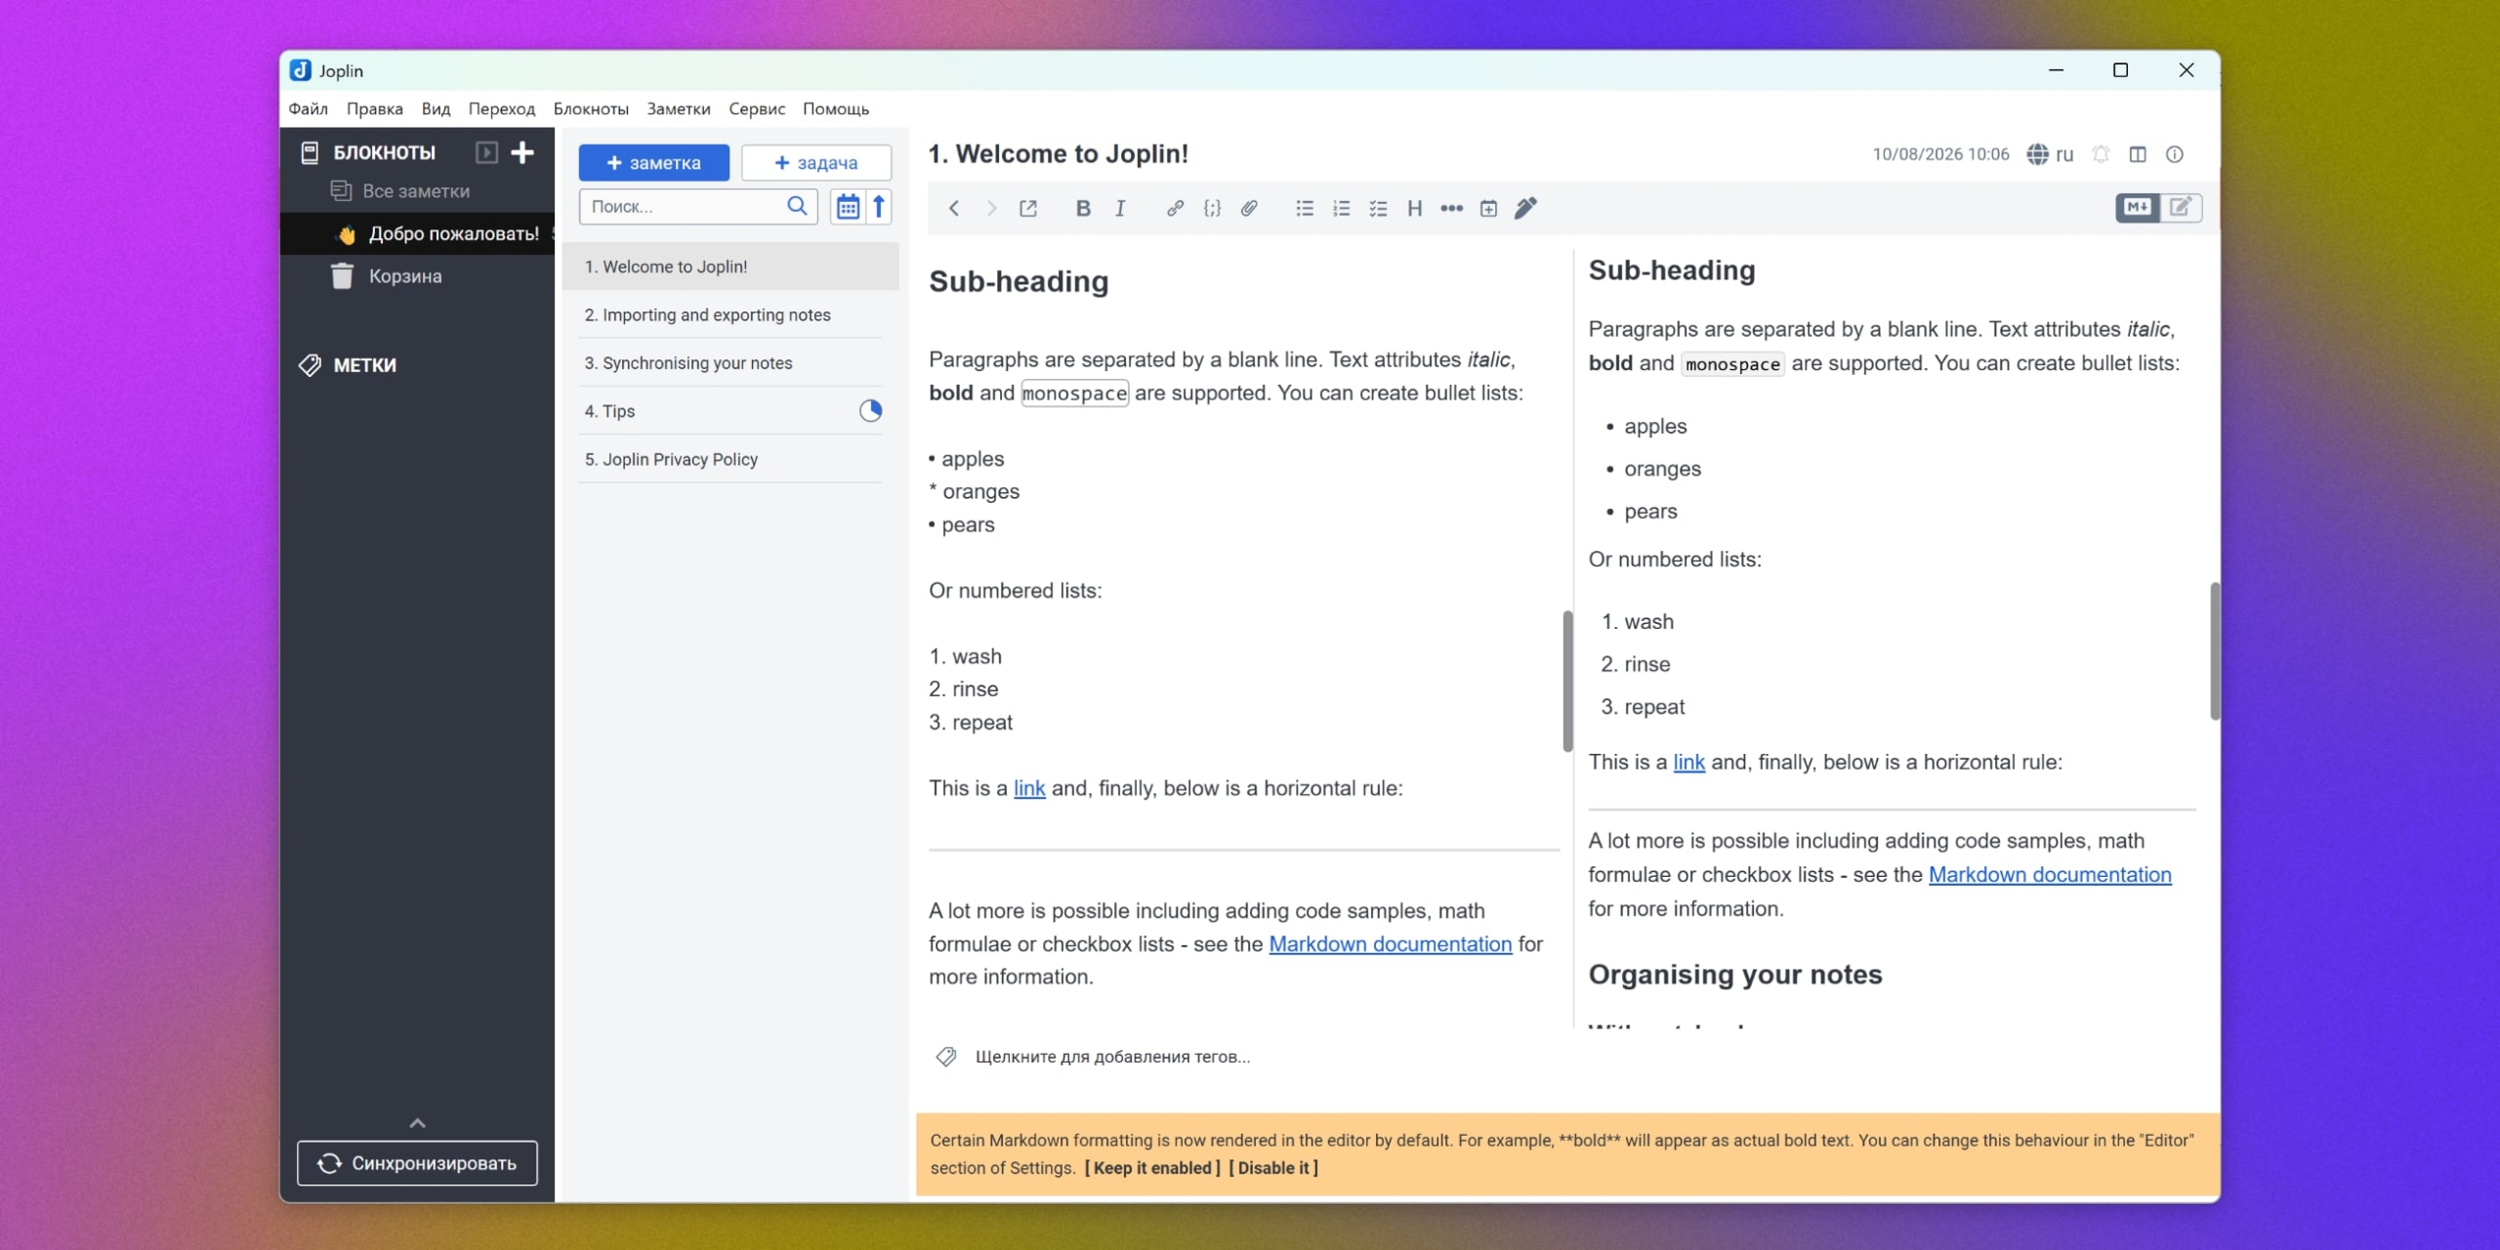2500x1250 pixels.
Task: Click Disable it in the notification banner
Action: point(1273,1168)
